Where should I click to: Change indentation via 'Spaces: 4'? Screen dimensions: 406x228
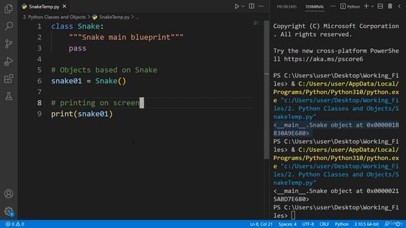coord(287,224)
